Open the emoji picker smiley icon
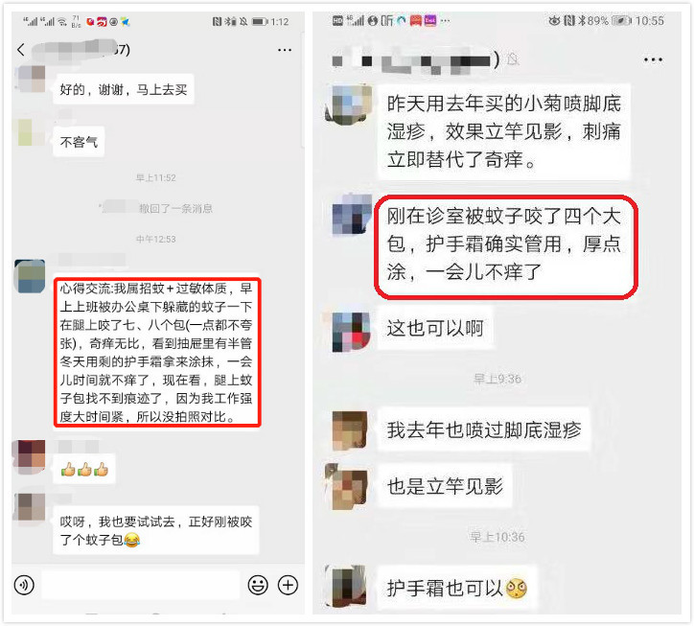Image resolution: width=694 pixels, height=626 pixels. 258,585
